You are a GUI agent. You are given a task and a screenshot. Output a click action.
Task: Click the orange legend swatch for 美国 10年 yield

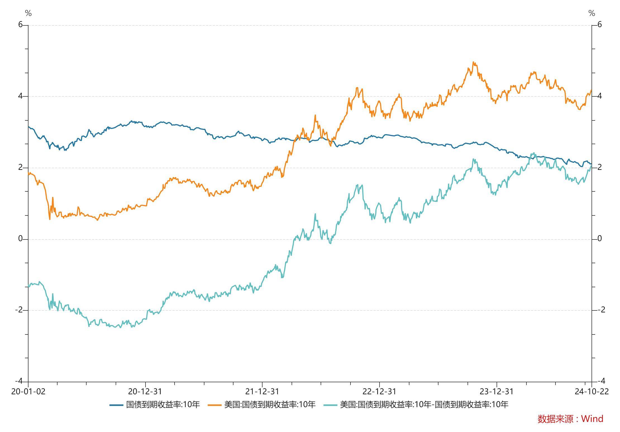tap(214, 405)
